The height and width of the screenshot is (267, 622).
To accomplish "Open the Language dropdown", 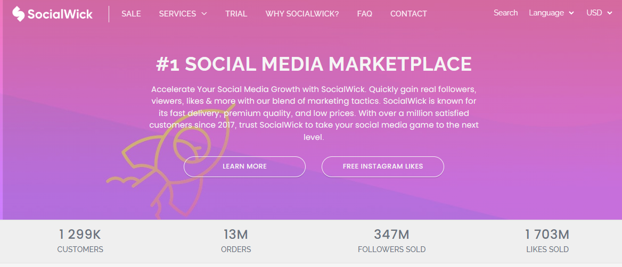I will (x=551, y=13).
